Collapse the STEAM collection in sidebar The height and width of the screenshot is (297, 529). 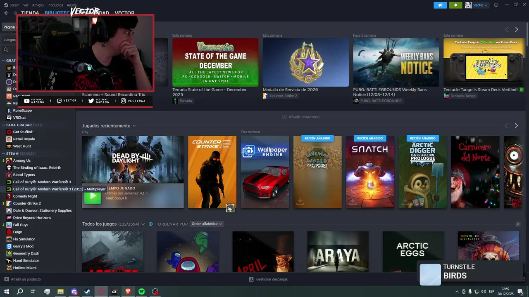tap(3, 153)
